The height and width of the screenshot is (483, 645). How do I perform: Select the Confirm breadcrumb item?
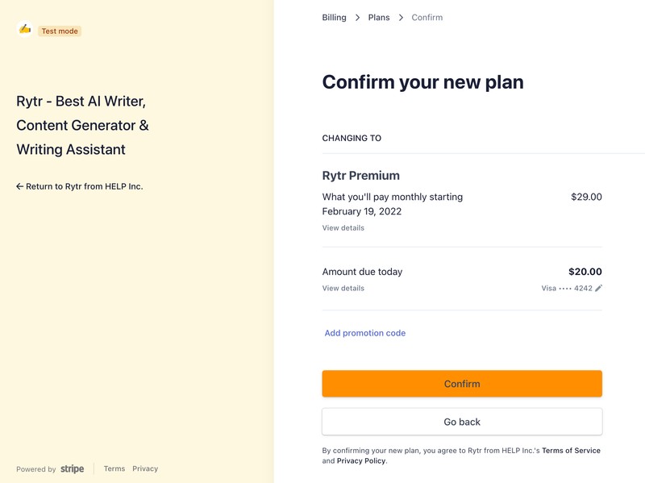pos(427,18)
